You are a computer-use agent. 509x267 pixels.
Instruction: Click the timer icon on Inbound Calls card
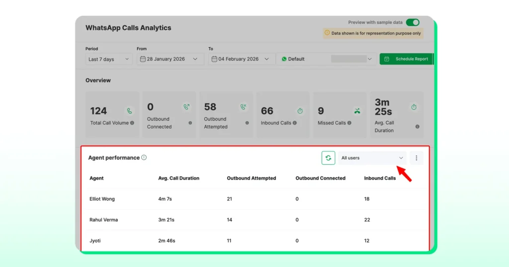tap(300, 111)
